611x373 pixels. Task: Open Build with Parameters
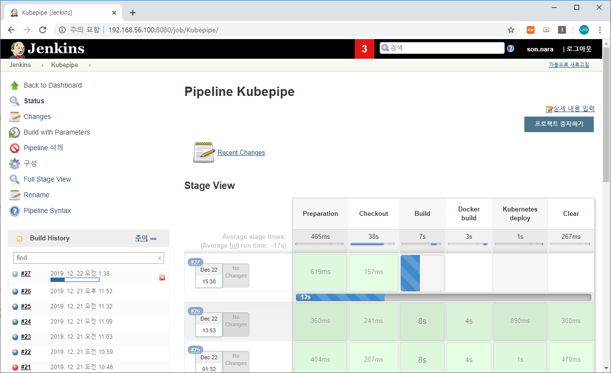pyautogui.click(x=57, y=132)
